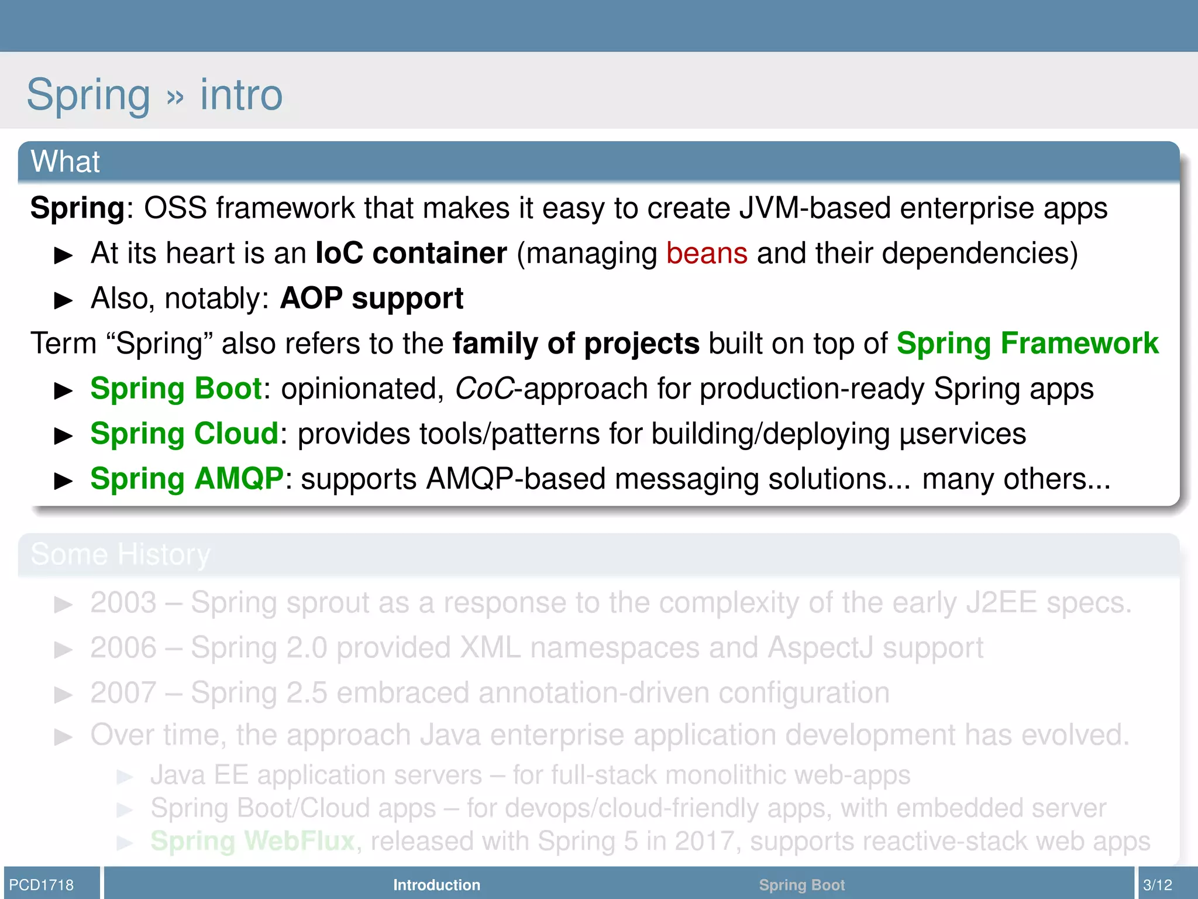Click the bullet arrow beside 'Spring Boot'
Screen dimensions: 1198x899
[63, 390]
